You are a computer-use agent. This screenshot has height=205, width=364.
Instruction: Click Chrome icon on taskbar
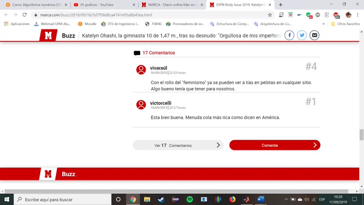(x=133, y=200)
